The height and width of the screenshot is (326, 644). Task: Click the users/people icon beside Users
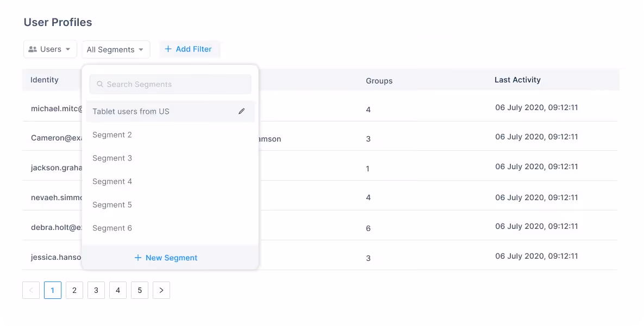[x=34, y=49]
